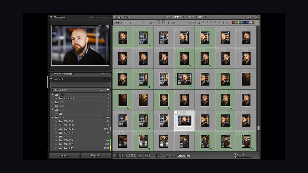Select the Metadata filter tab
The width and height of the screenshot is (308, 173).
pos(190,17)
